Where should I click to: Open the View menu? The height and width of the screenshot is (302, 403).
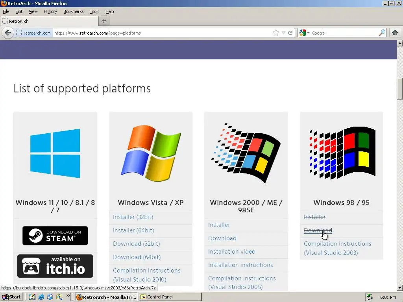[x=33, y=11]
